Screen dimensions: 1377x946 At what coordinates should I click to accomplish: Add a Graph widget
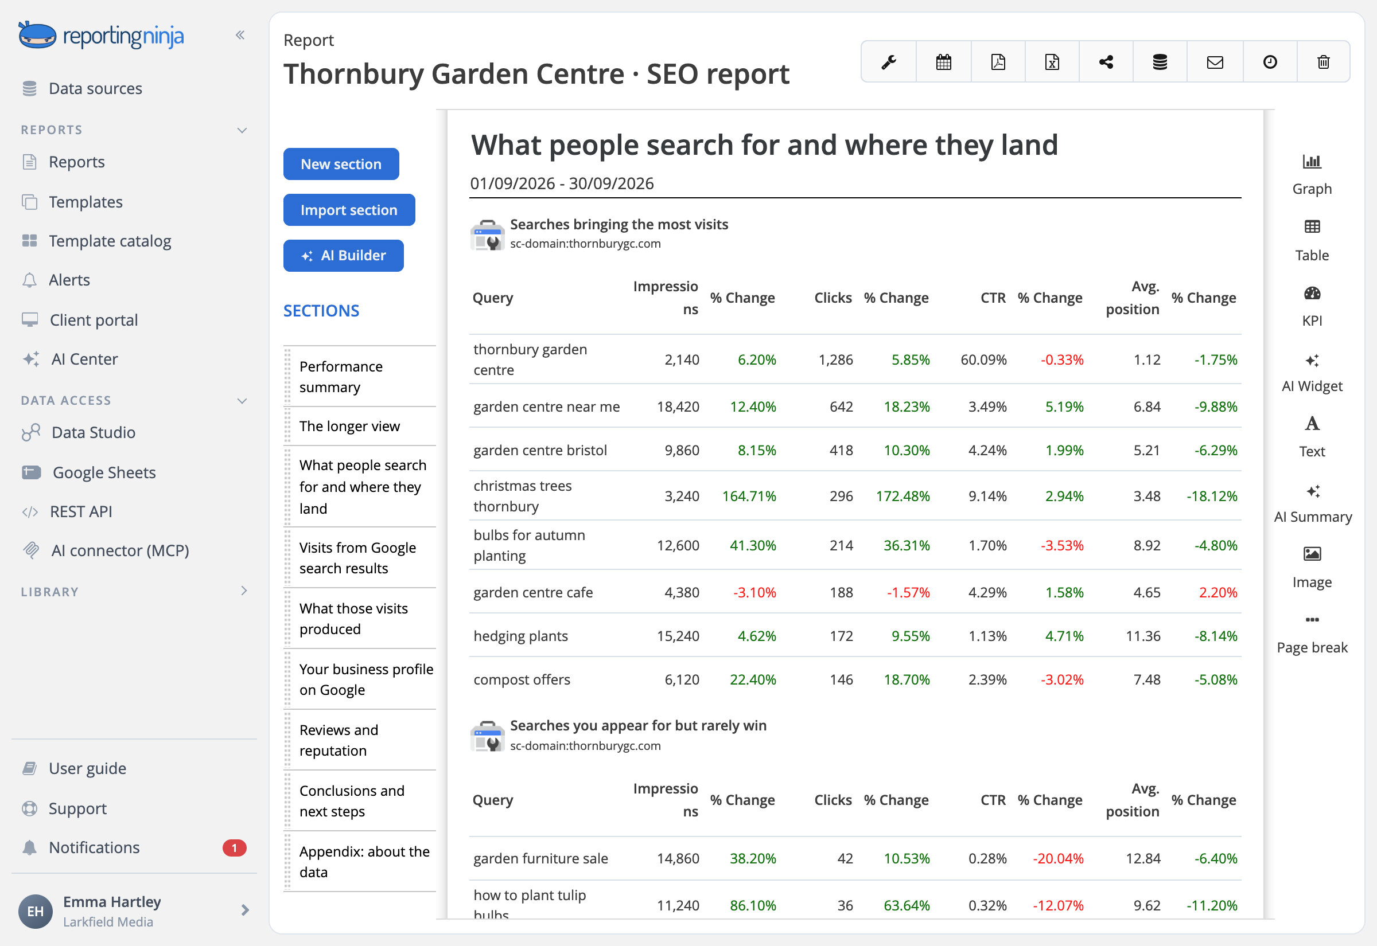pos(1312,175)
